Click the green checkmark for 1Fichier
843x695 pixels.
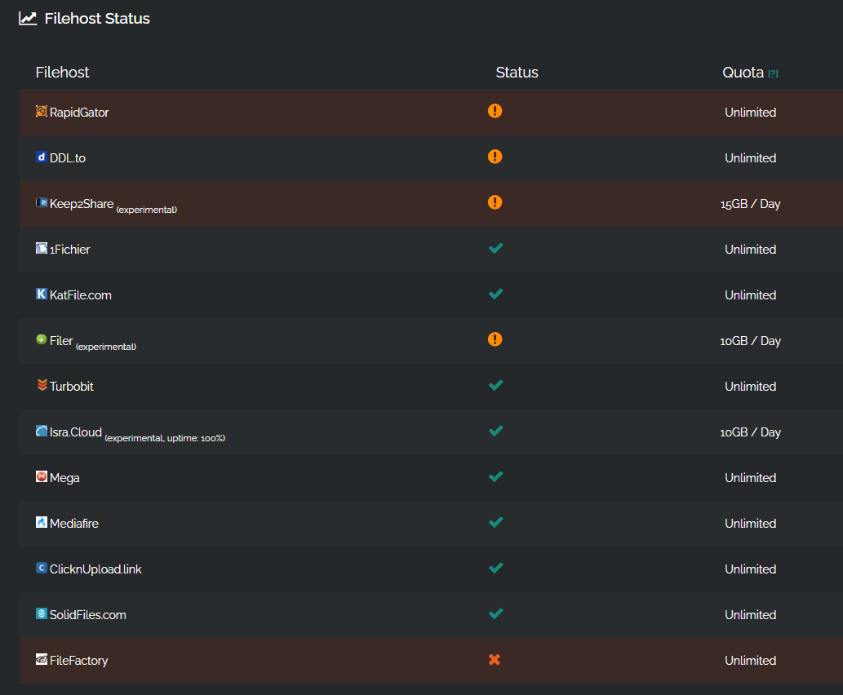point(495,248)
